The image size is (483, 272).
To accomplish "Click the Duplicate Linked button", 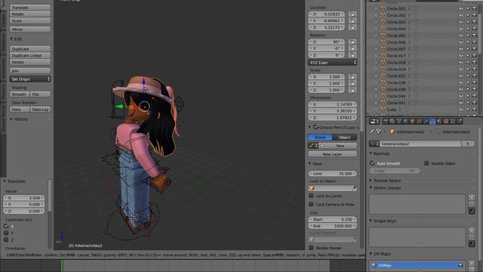I will coord(30,55).
